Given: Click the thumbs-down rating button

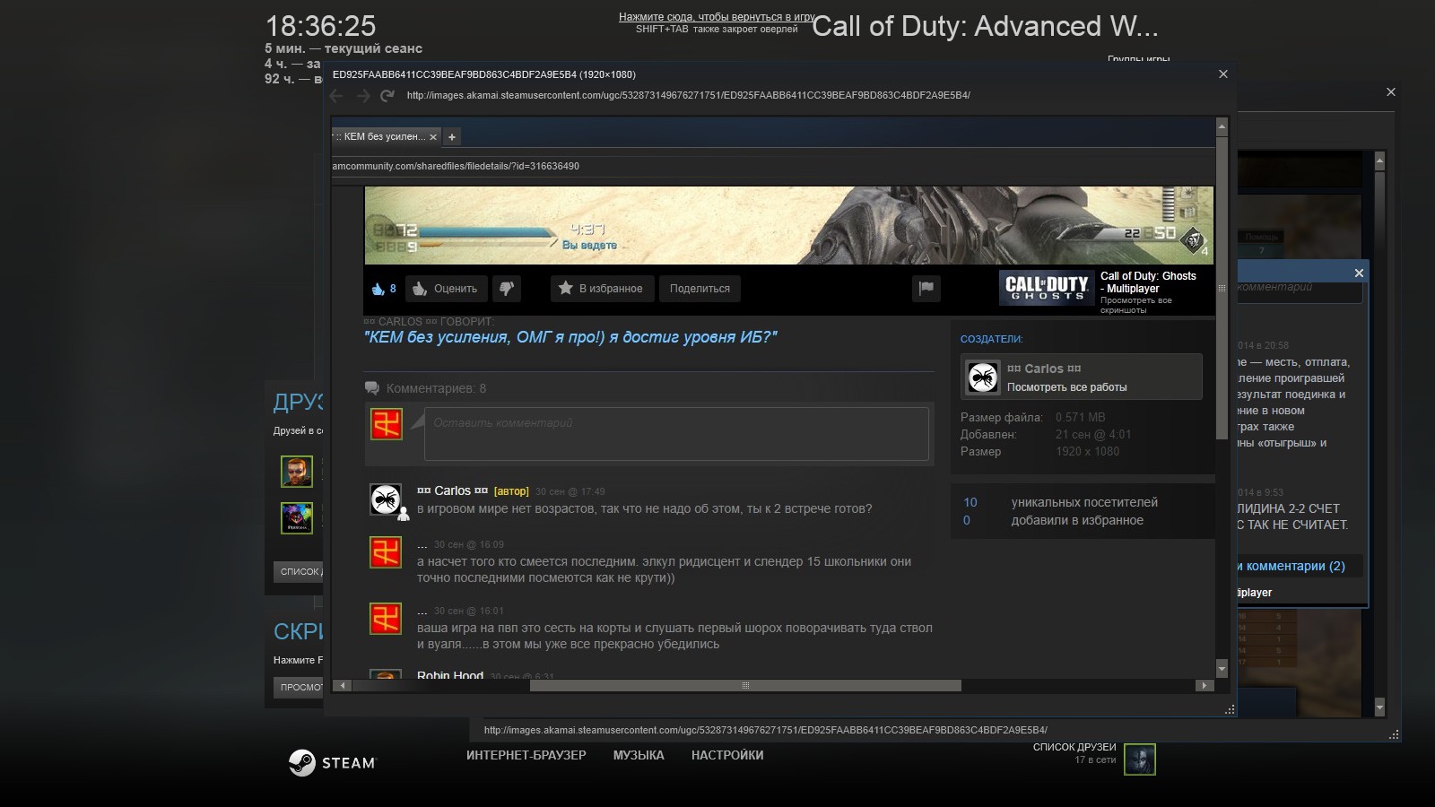Looking at the screenshot, I should pos(507,289).
